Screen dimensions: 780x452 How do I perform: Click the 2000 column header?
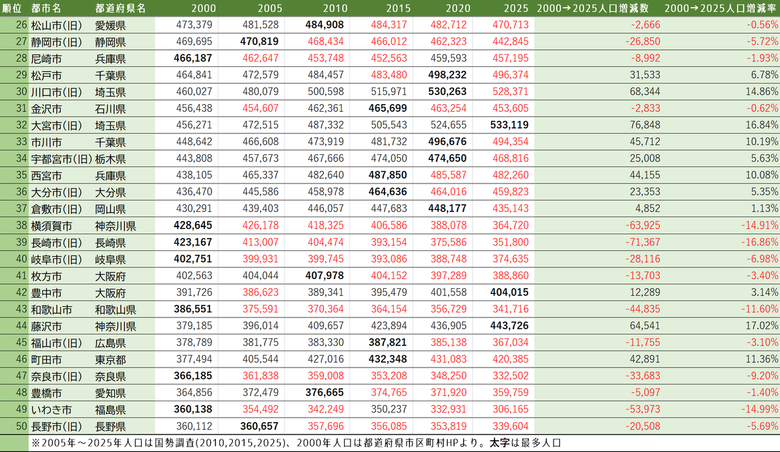click(x=204, y=8)
